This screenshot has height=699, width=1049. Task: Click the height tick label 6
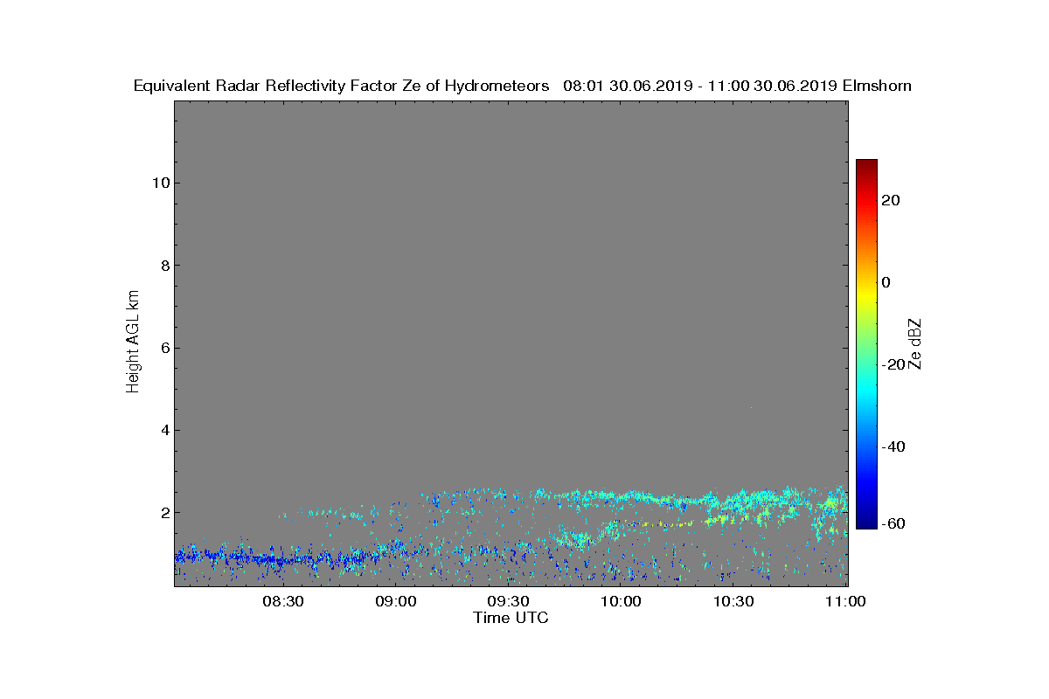pos(163,348)
